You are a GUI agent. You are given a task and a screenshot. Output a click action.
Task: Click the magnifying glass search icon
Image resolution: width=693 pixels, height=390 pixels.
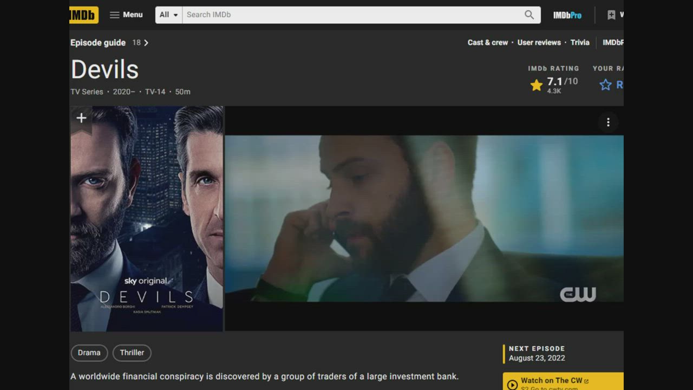(529, 15)
